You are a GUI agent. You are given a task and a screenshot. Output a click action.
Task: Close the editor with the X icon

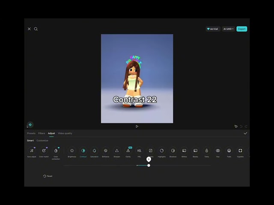29,29
